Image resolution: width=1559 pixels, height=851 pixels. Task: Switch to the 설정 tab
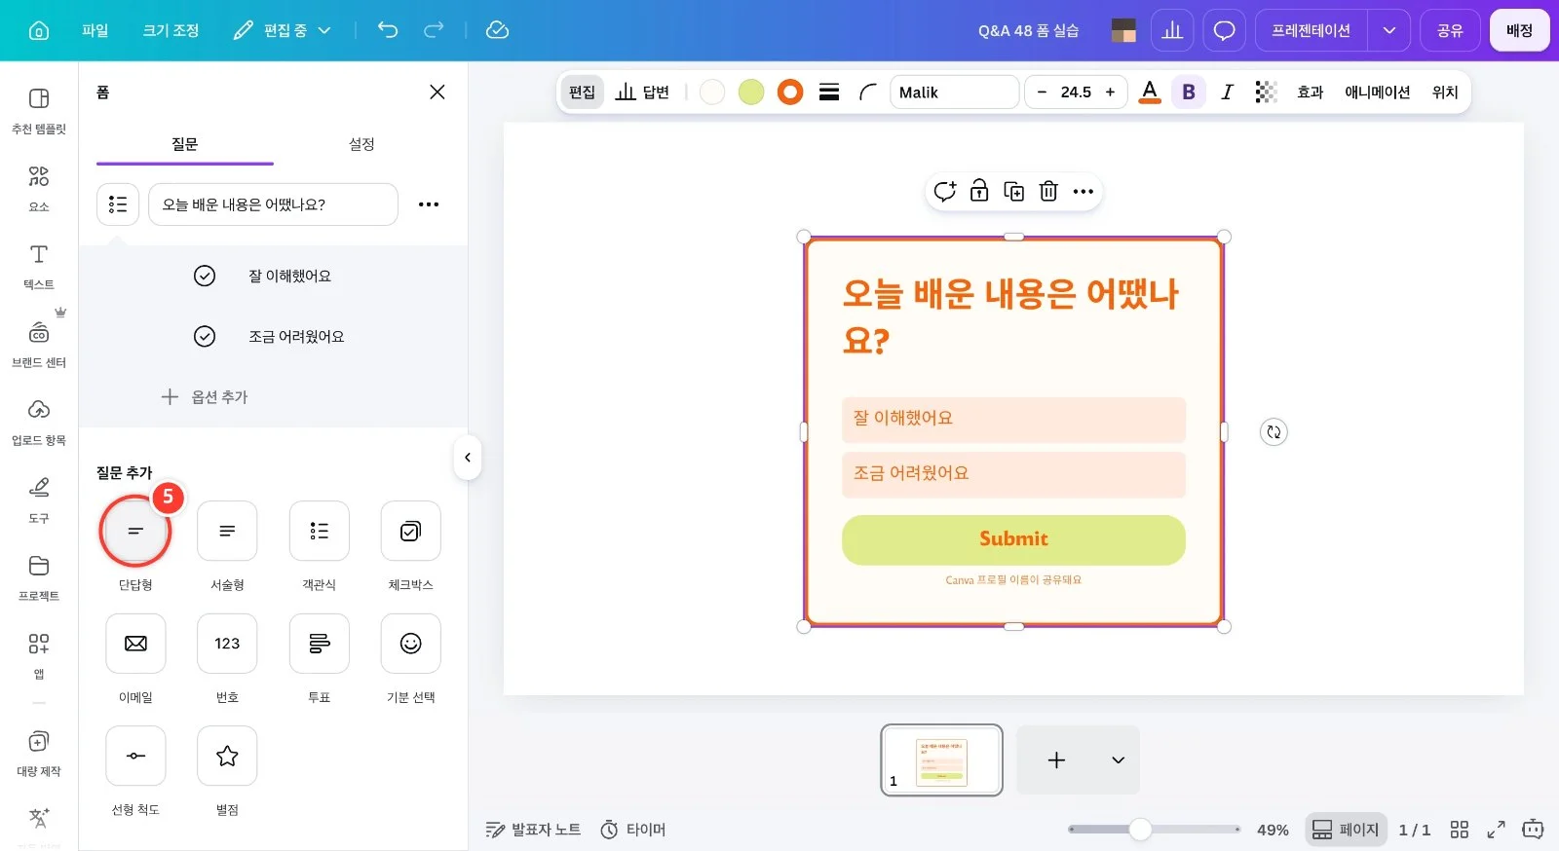(361, 144)
